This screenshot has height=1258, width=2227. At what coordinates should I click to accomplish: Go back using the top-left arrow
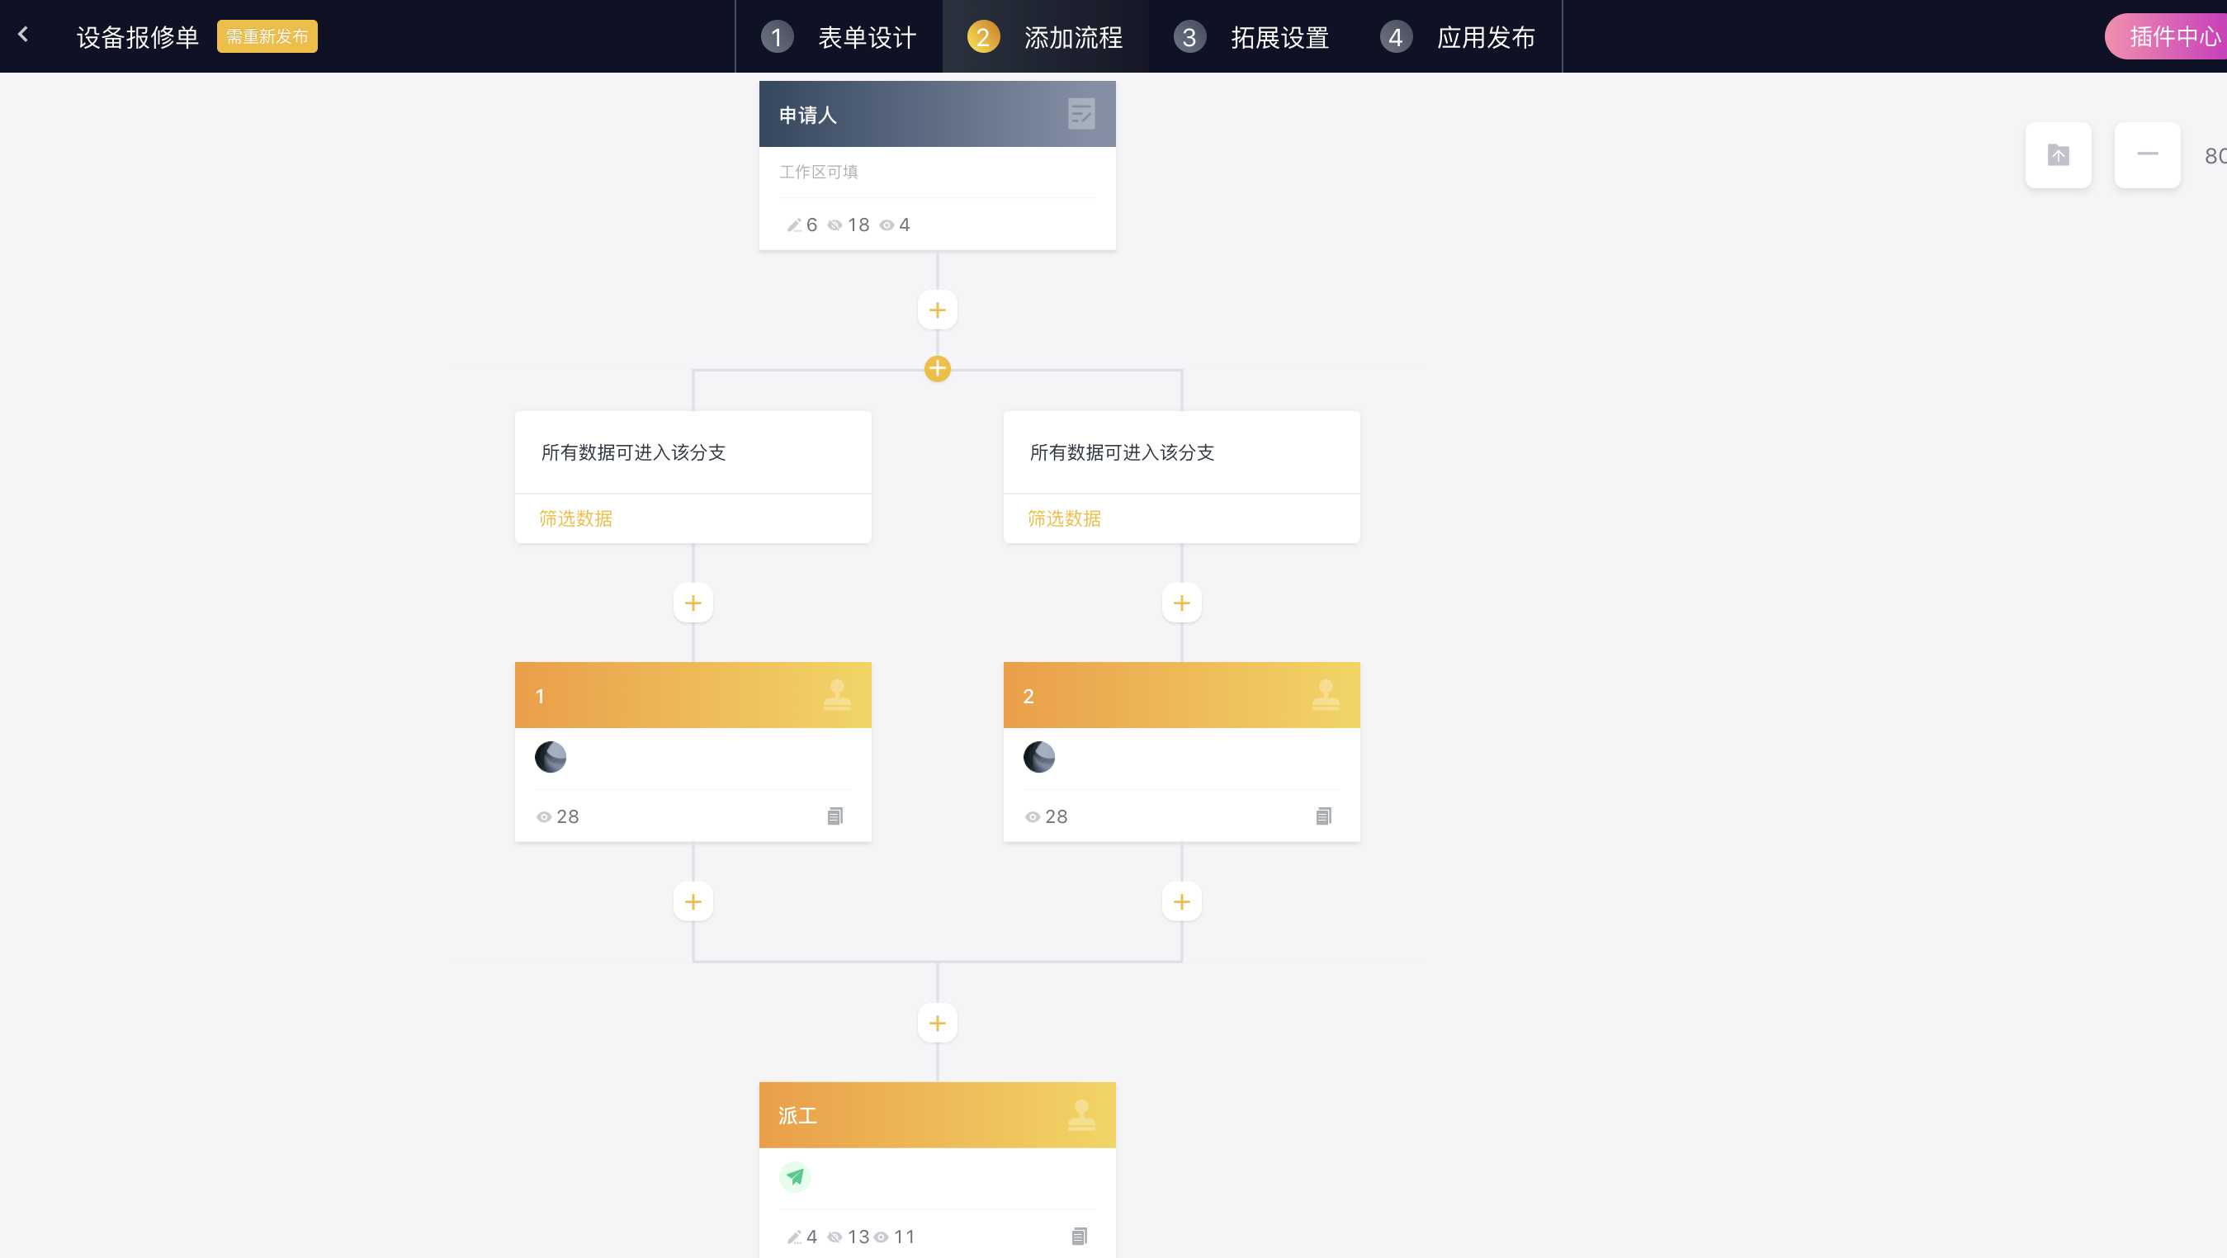[23, 35]
